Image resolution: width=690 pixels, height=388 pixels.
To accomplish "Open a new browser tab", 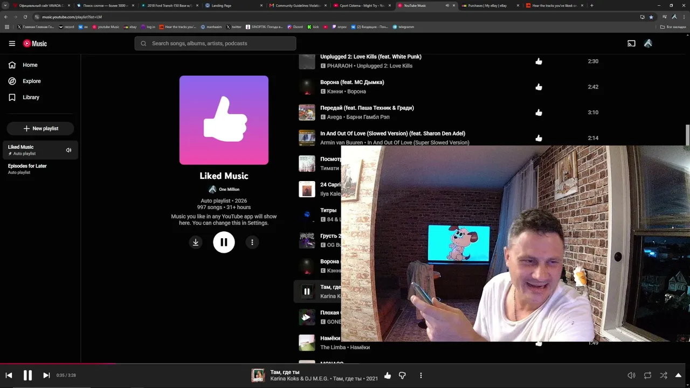I will coord(592,5).
